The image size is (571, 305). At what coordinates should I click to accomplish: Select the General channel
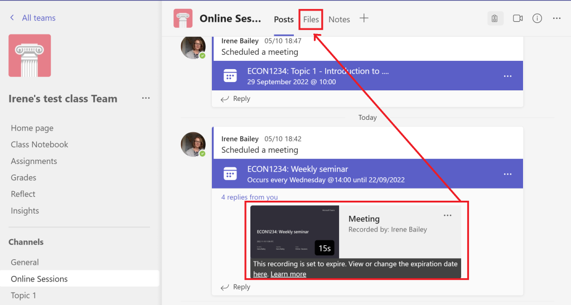pos(25,262)
